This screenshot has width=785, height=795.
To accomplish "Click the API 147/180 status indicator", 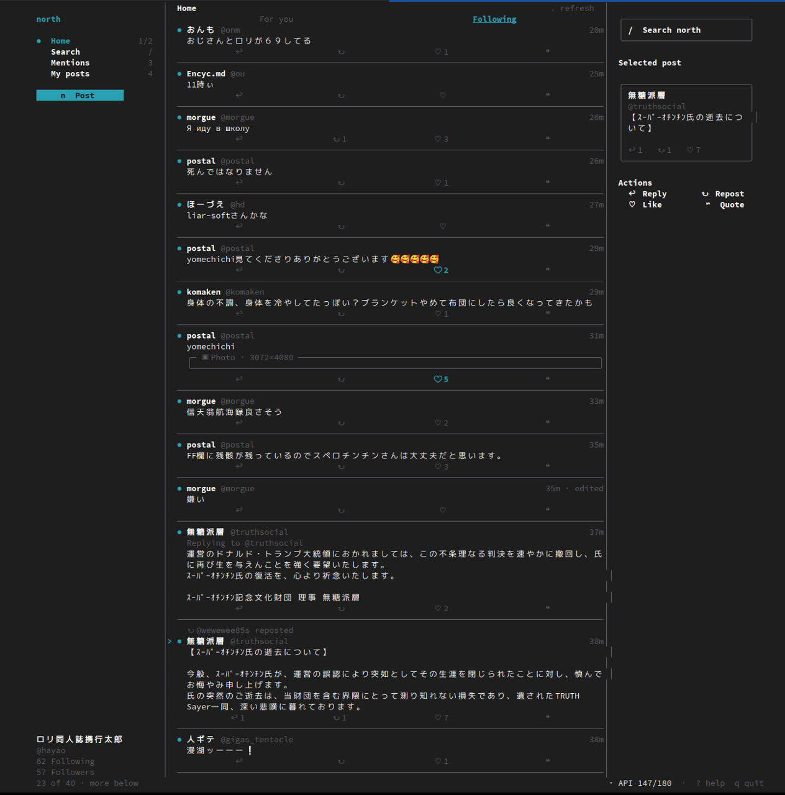I will tap(645, 783).
